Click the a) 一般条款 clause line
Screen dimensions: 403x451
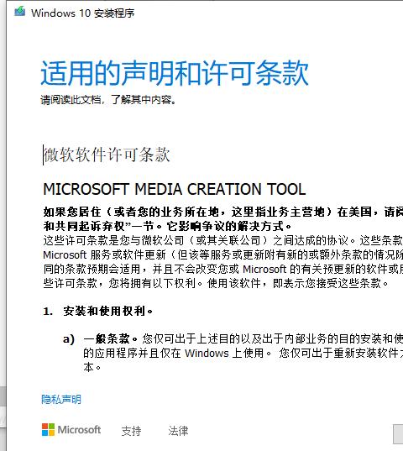[233, 338]
